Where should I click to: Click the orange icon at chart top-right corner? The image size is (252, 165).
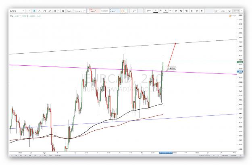(x=230, y=16)
